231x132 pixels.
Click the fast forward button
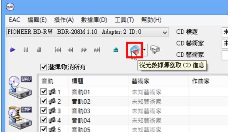(x=84, y=50)
